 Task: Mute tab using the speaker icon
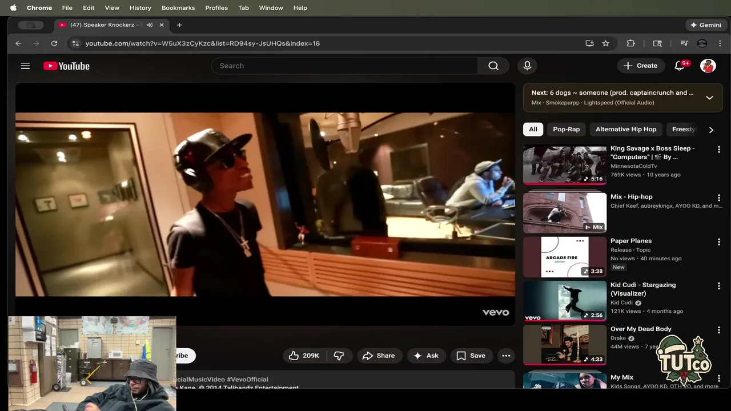click(x=150, y=25)
